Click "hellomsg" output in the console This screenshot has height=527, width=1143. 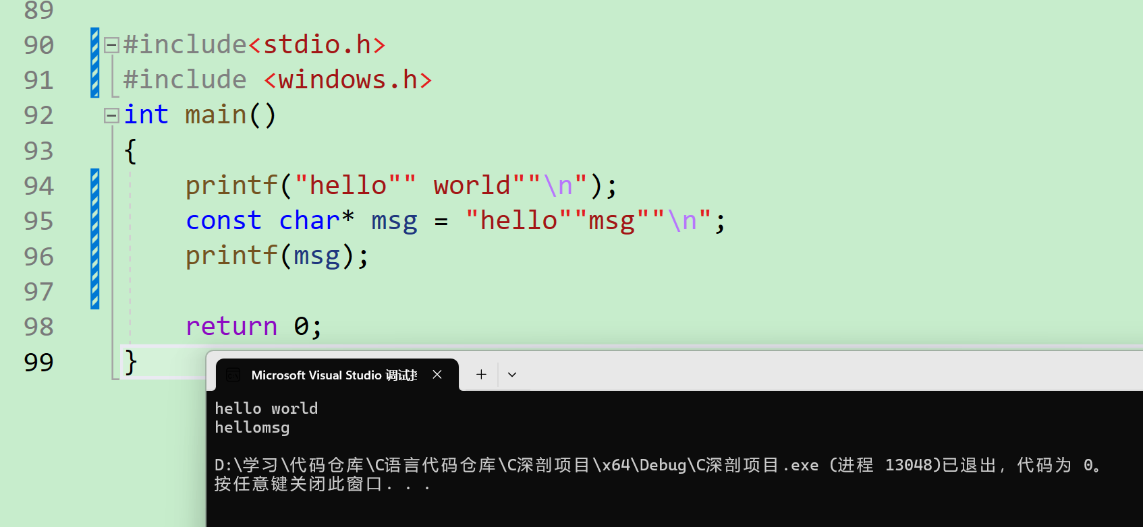tap(252, 427)
